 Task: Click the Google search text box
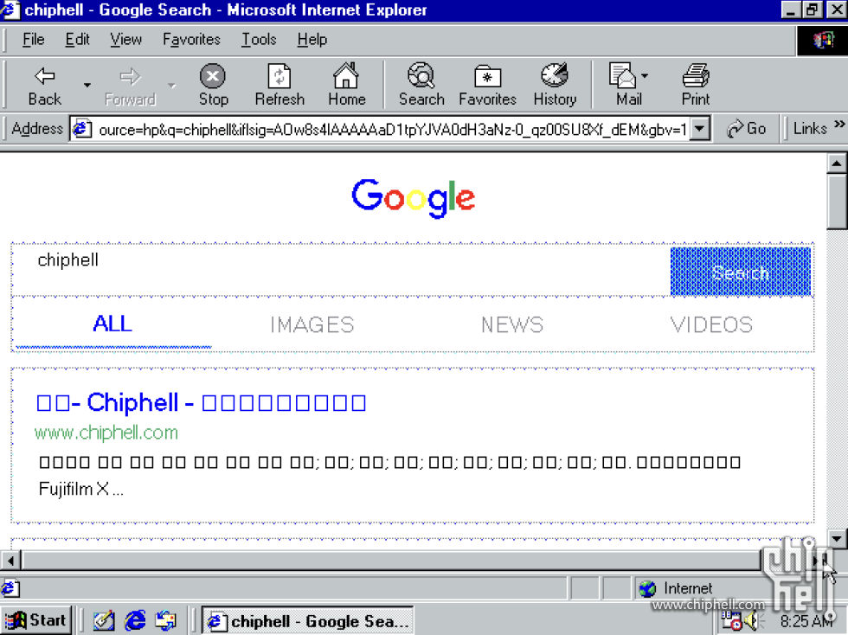click(x=341, y=271)
